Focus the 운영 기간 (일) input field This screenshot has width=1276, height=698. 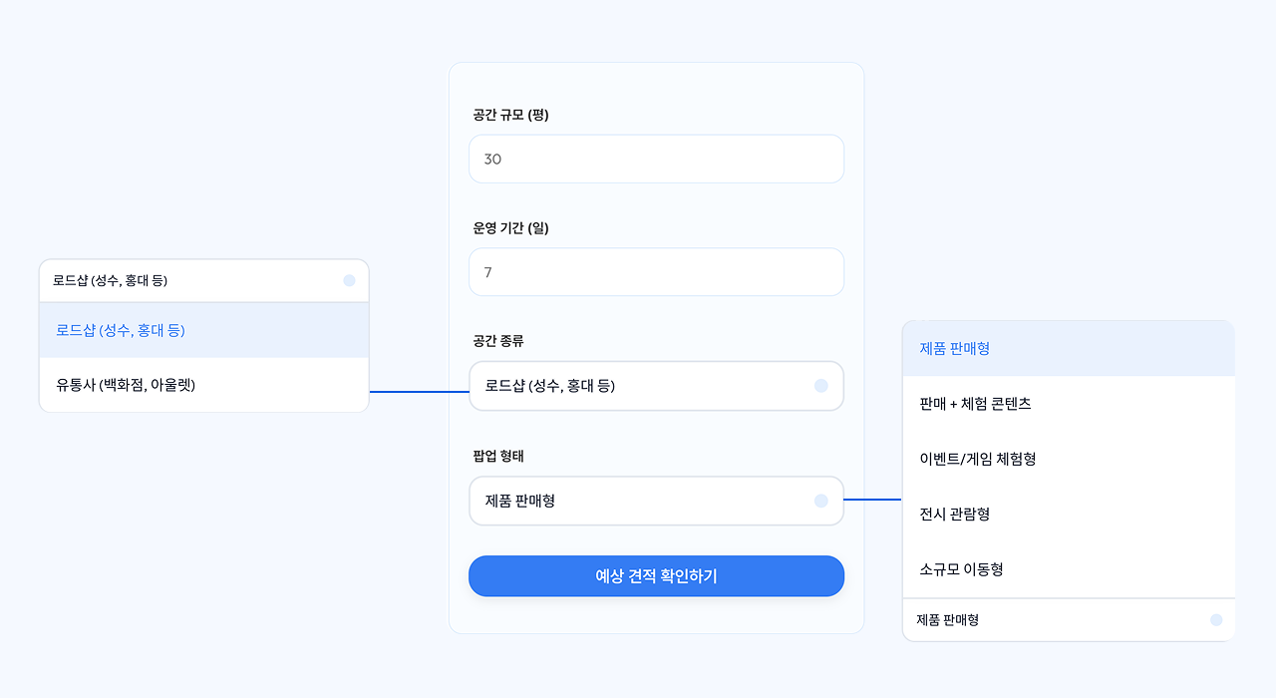656,272
